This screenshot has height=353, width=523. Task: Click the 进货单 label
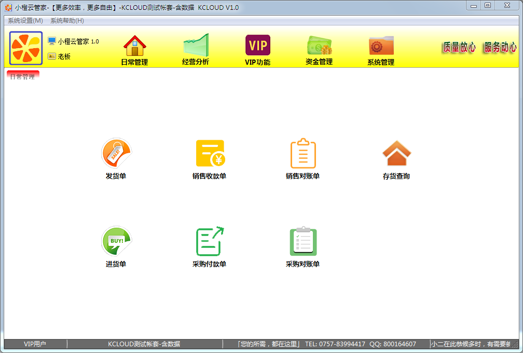pos(116,264)
